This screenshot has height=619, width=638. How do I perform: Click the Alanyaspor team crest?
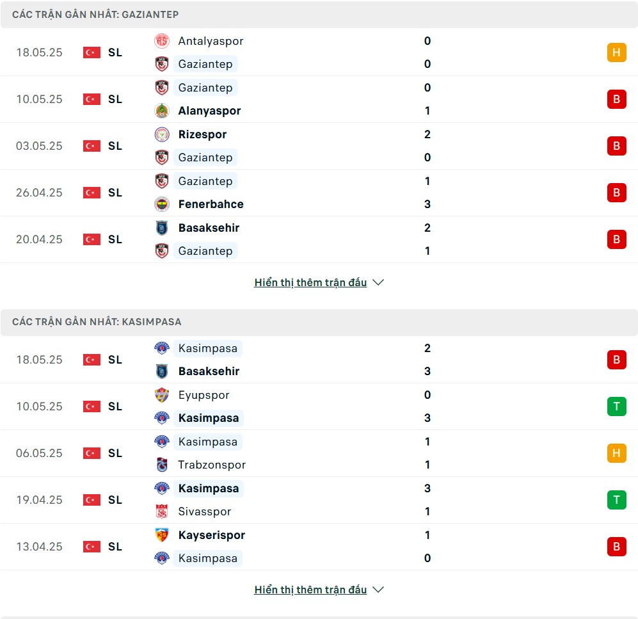[x=162, y=111]
